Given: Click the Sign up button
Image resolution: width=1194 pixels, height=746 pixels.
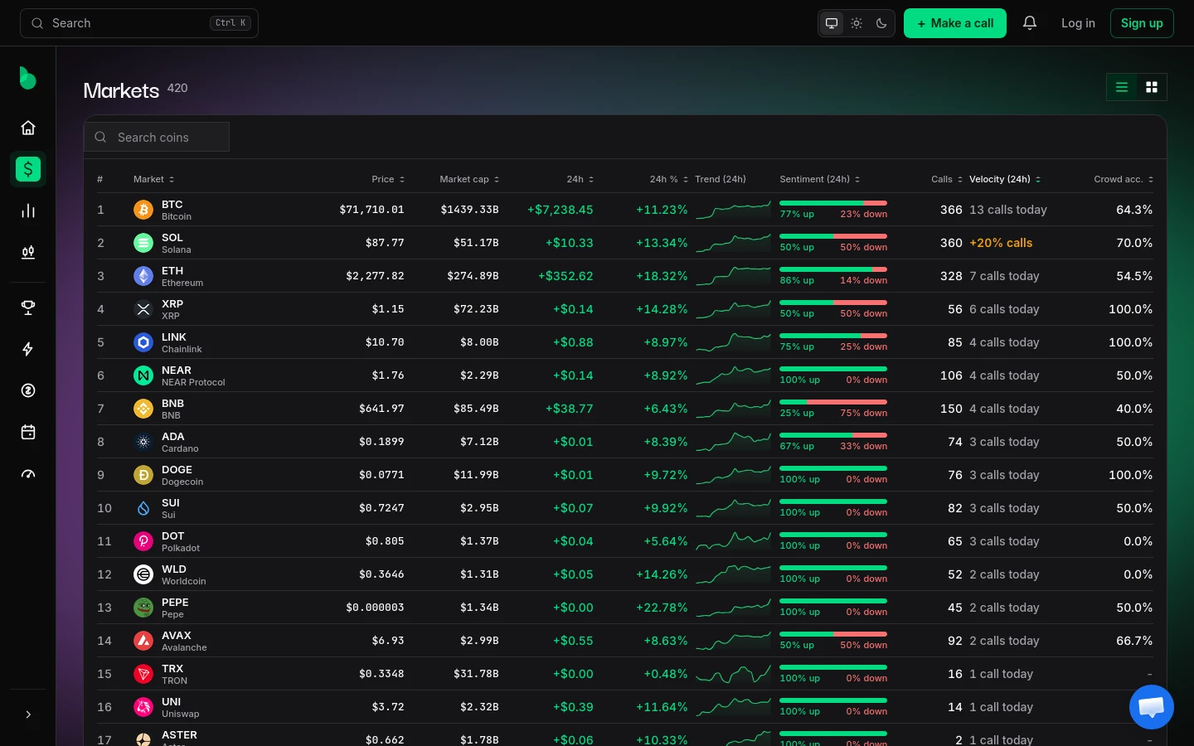Looking at the screenshot, I should pyautogui.click(x=1142, y=23).
